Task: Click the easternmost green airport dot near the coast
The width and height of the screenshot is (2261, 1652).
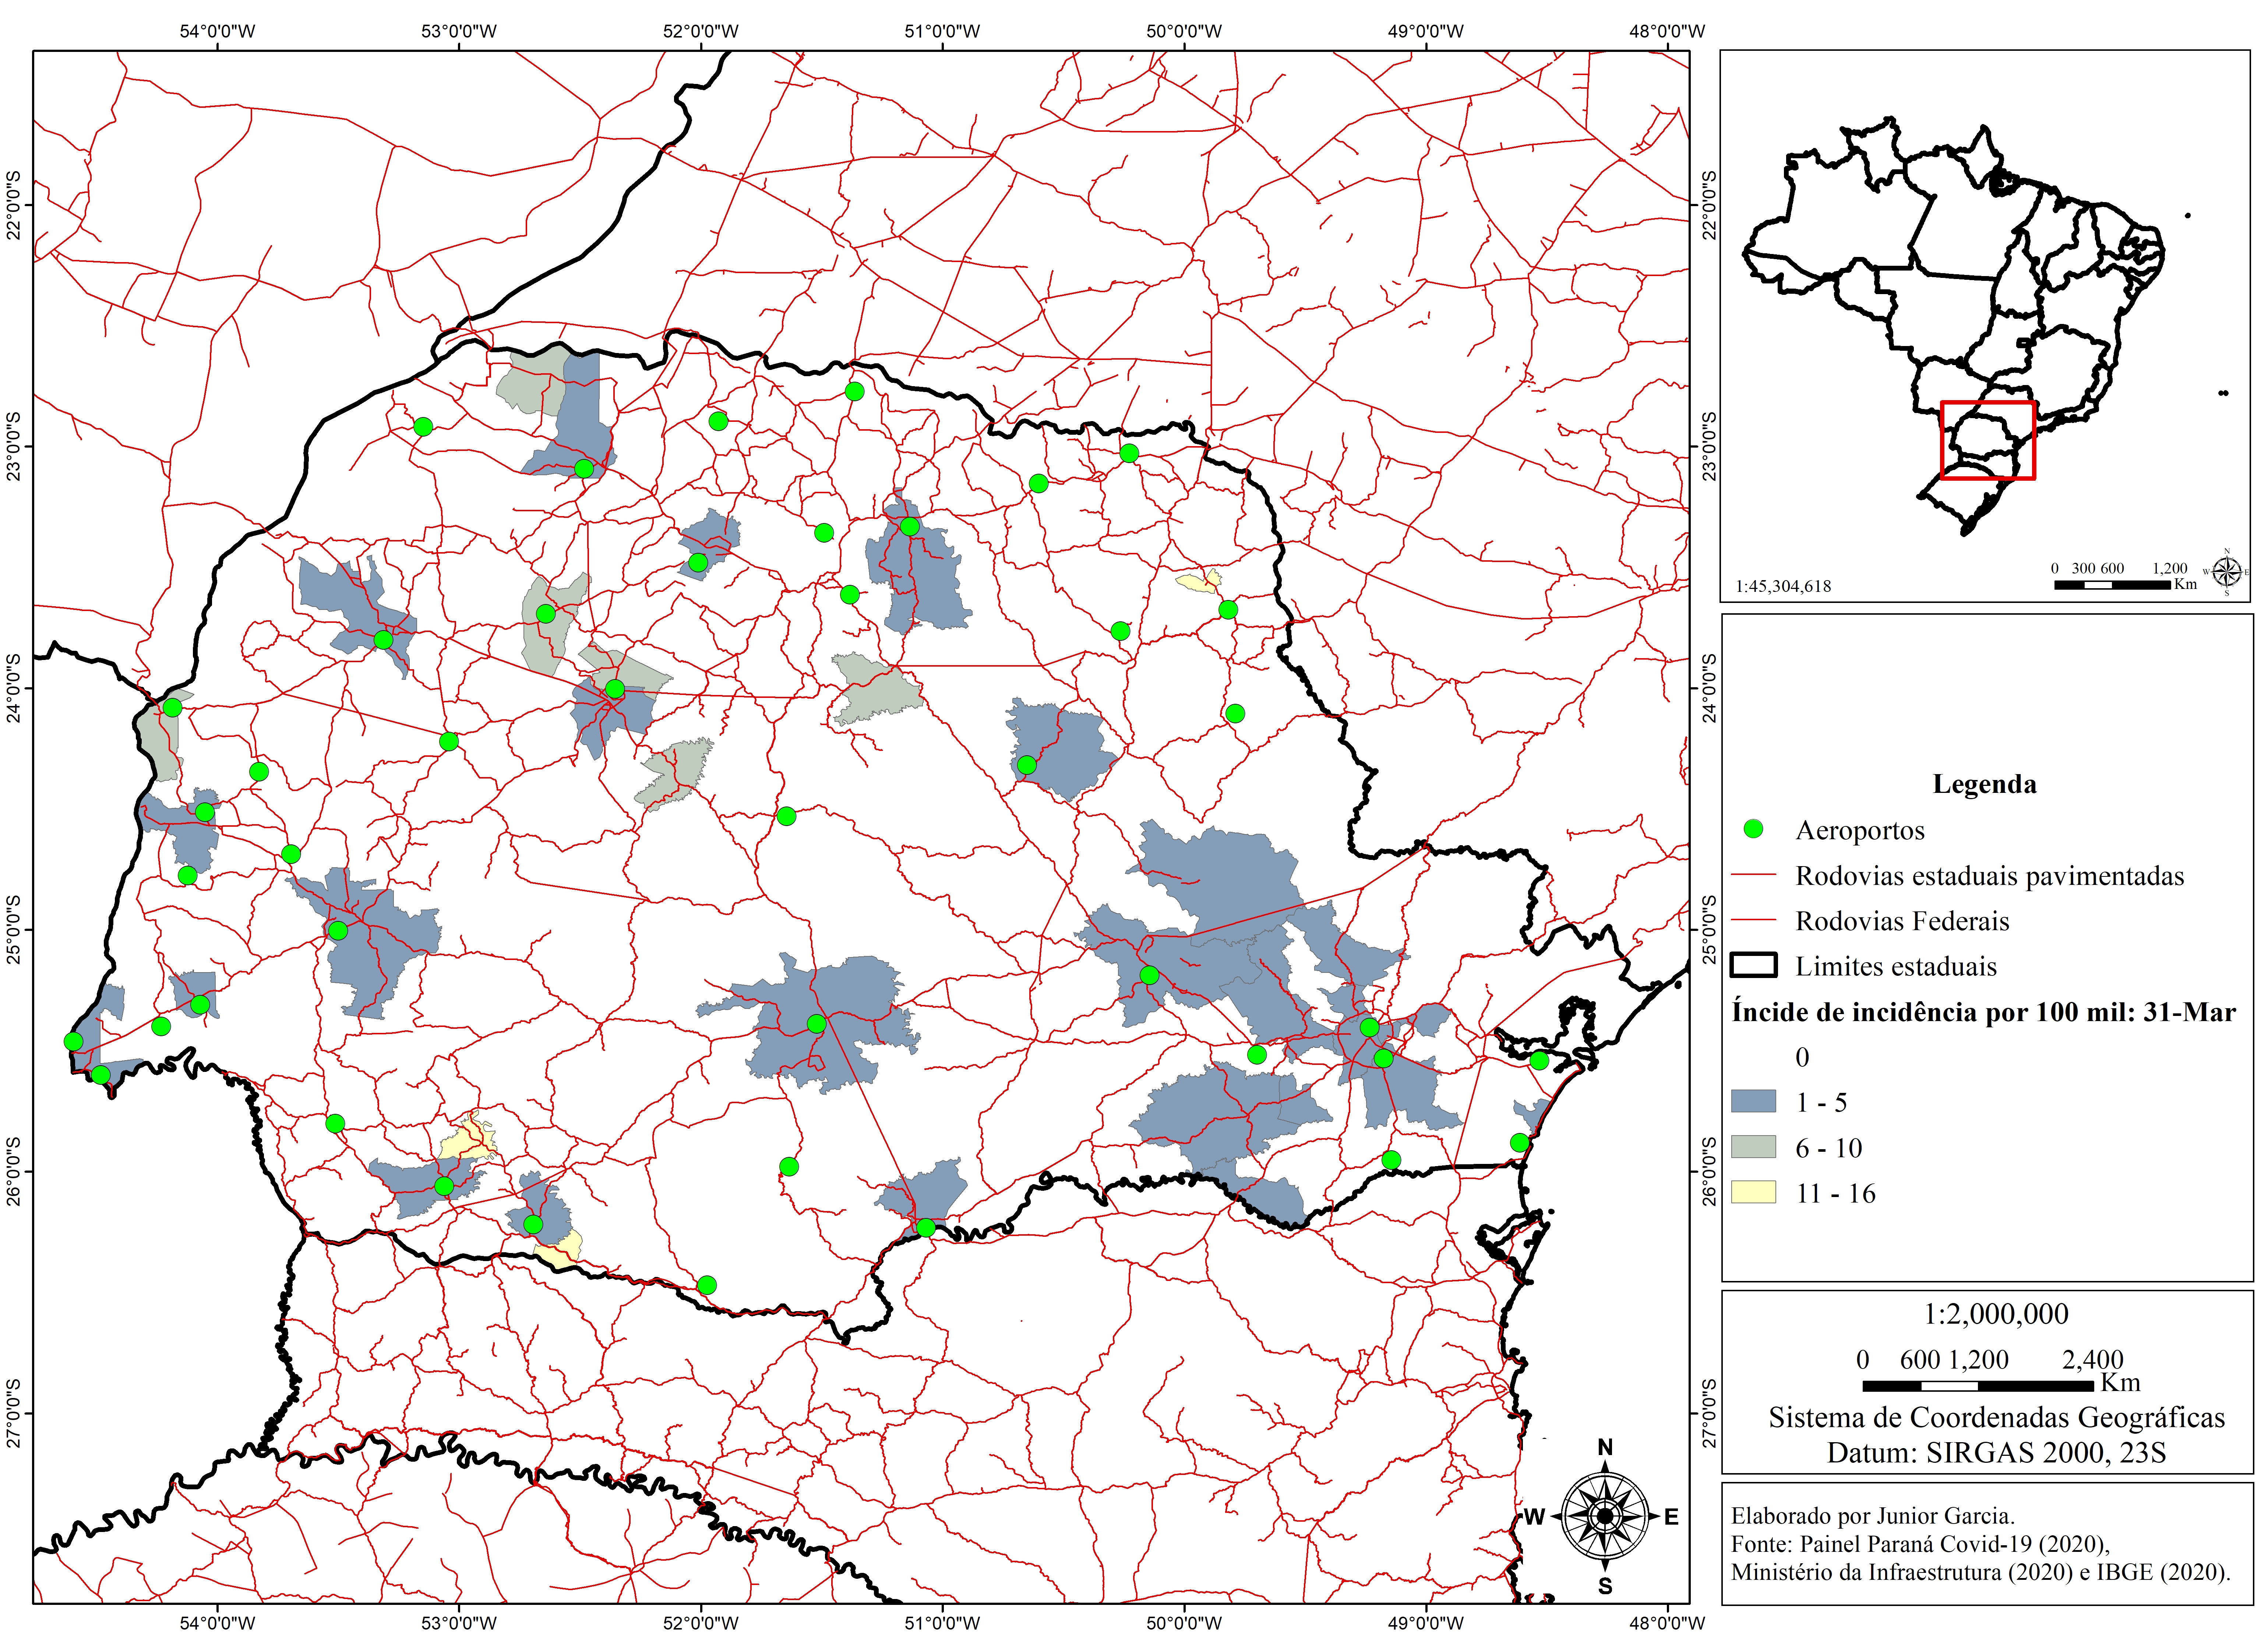Action: coord(1539,1060)
